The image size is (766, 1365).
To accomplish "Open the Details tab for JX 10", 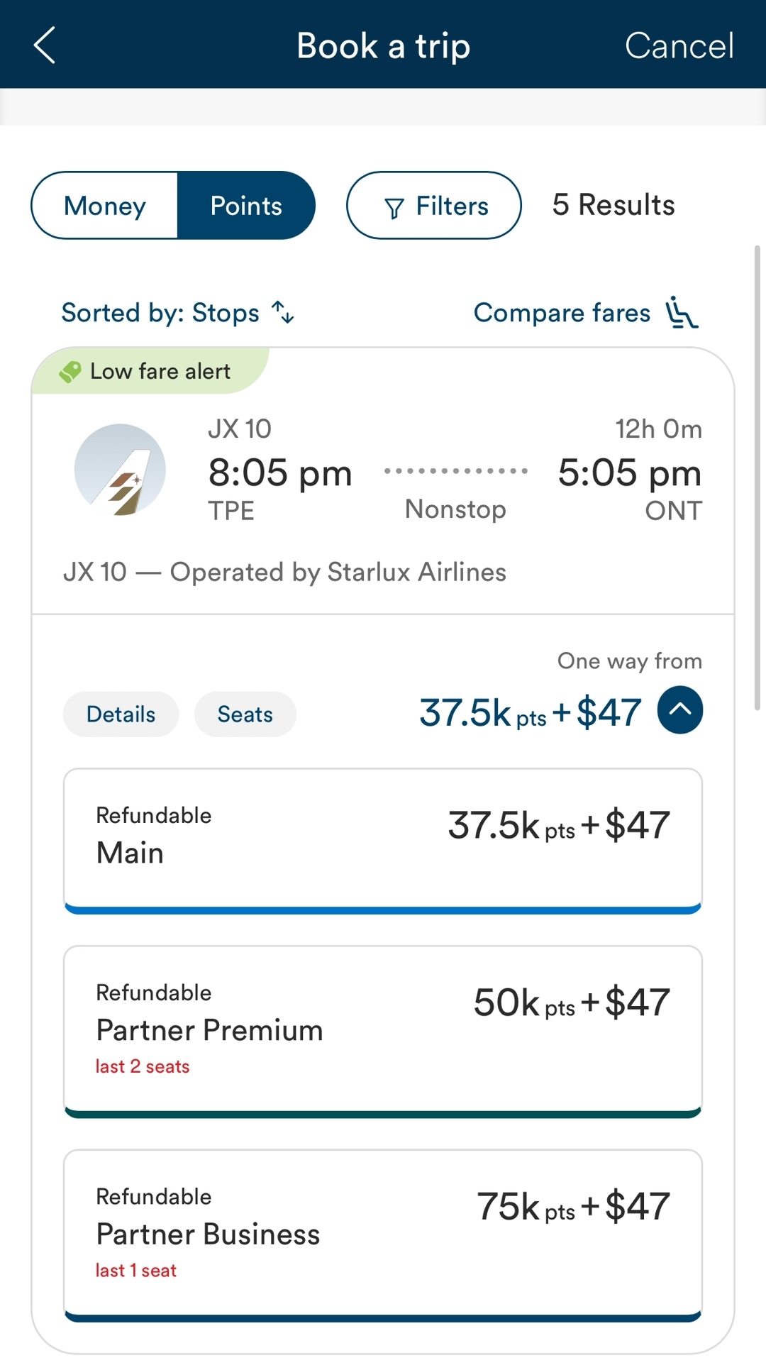I will coord(121,714).
